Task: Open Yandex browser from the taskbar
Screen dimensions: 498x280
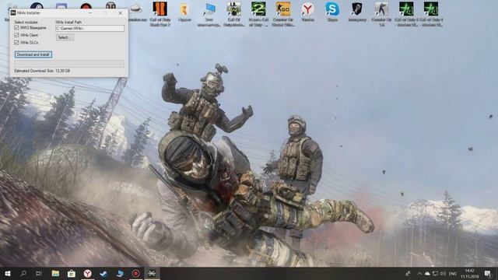Action: [87, 273]
